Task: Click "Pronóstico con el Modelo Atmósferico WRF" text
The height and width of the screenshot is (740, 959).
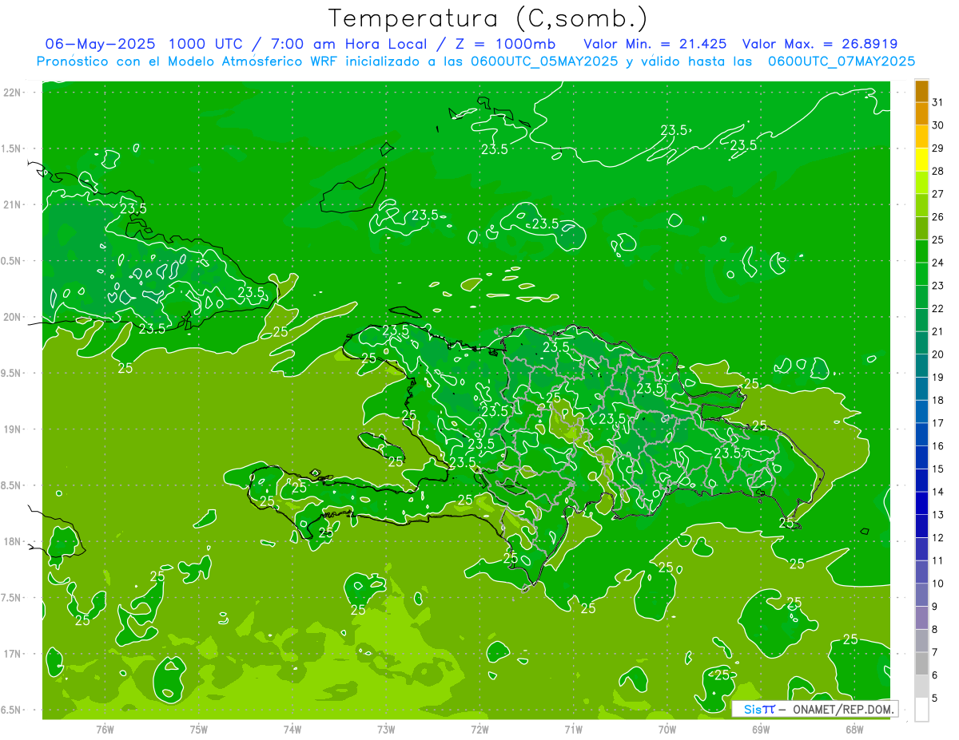Action: pos(189,61)
